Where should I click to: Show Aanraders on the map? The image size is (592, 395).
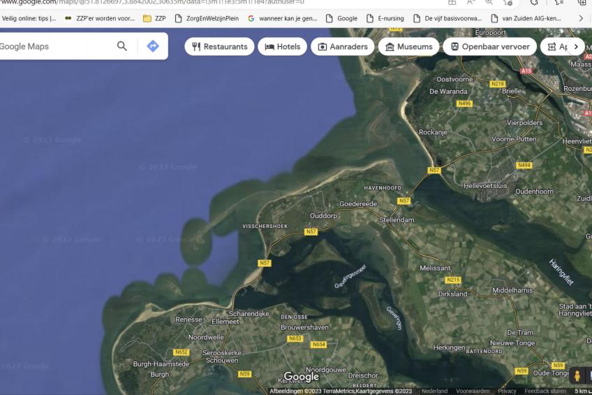[x=342, y=47]
